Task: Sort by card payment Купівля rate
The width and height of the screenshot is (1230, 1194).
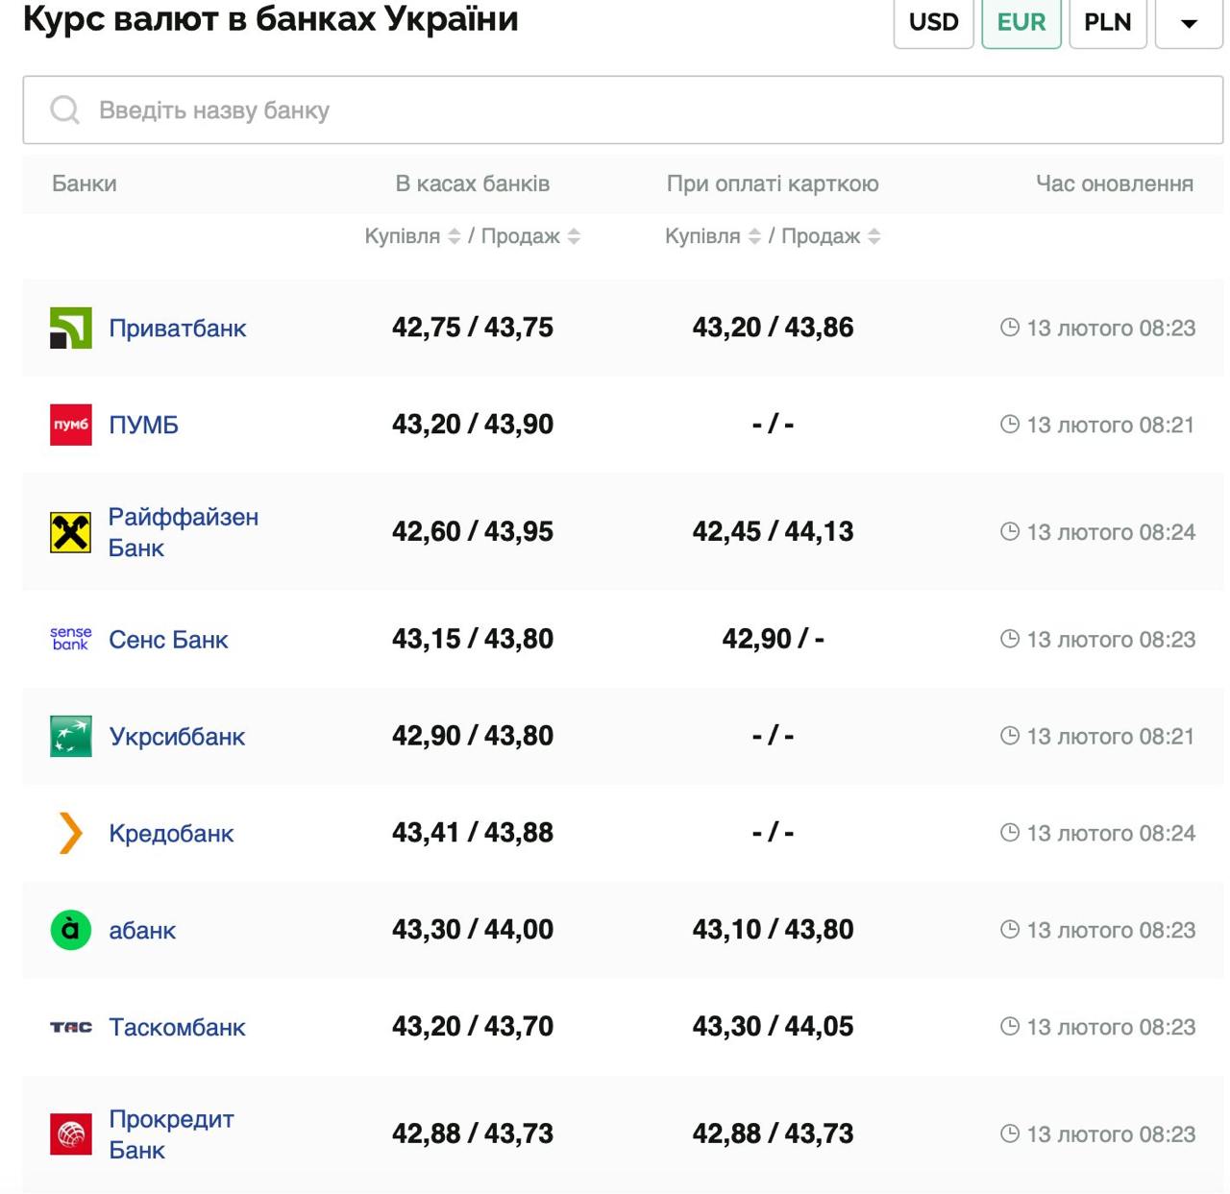Action: (x=754, y=236)
